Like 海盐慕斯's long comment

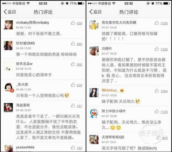click(x=73, y=105)
